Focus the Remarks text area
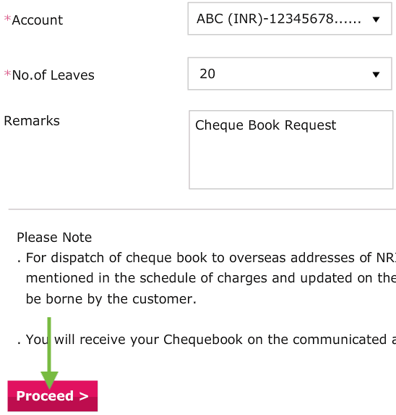 [x=291, y=149]
